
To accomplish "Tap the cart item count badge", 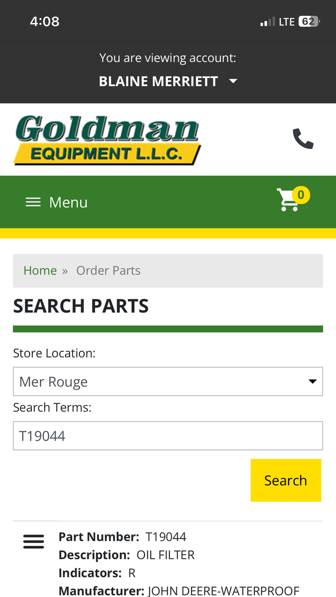I will tap(301, 195).
